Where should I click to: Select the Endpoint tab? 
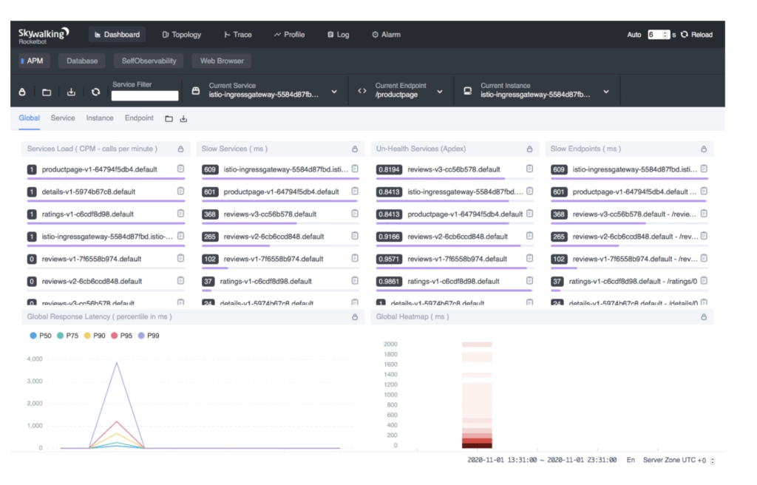pyautogui.click(x=139, y=118)
